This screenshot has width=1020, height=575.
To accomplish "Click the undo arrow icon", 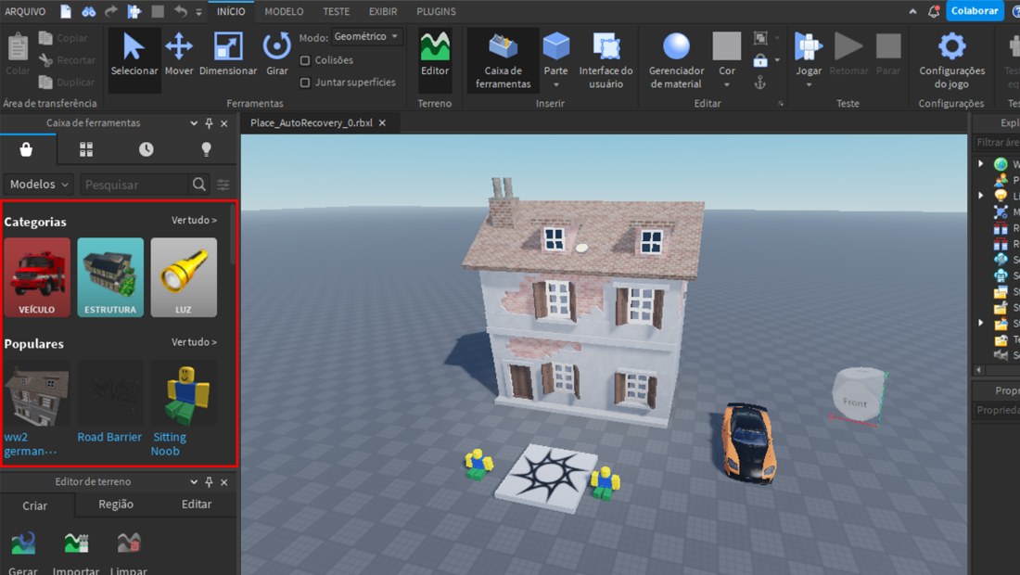I will [180, 11].
